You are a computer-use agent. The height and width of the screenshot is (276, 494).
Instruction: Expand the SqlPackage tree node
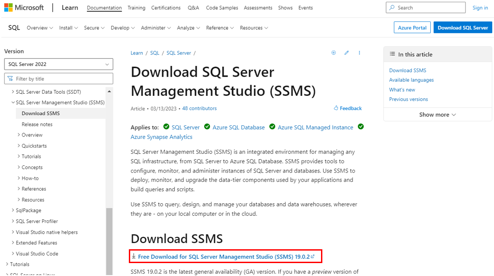pos(13,210)
